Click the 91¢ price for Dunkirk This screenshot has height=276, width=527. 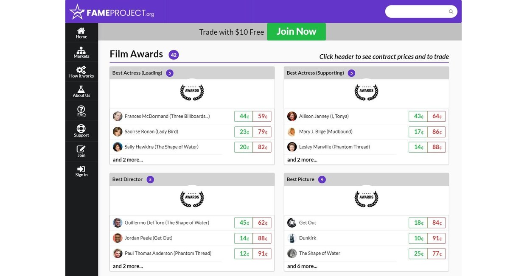[437, 238]
